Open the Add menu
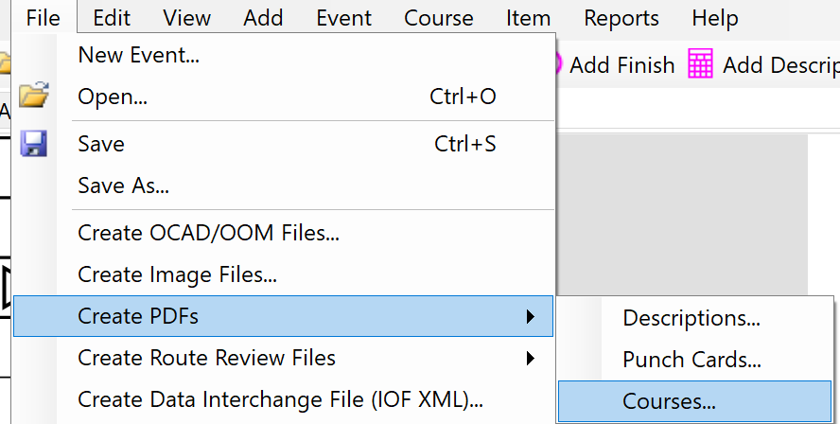Viewport: 840px width, 424px height. 262,18
